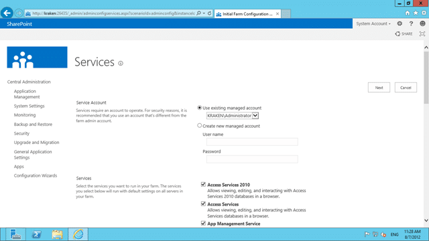
Task: Open PowerShell from taskbar
Action: (x=36, y=234)
